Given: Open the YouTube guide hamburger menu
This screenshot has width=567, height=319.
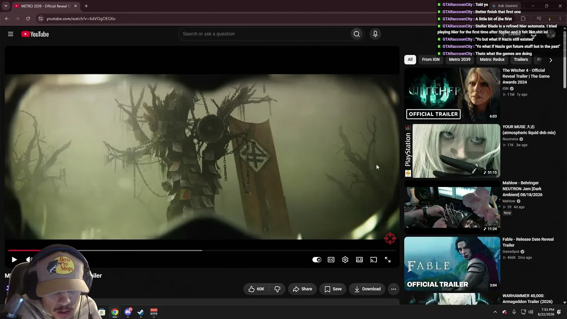Looking at the screenshot, I should click(x=11, y=34).
